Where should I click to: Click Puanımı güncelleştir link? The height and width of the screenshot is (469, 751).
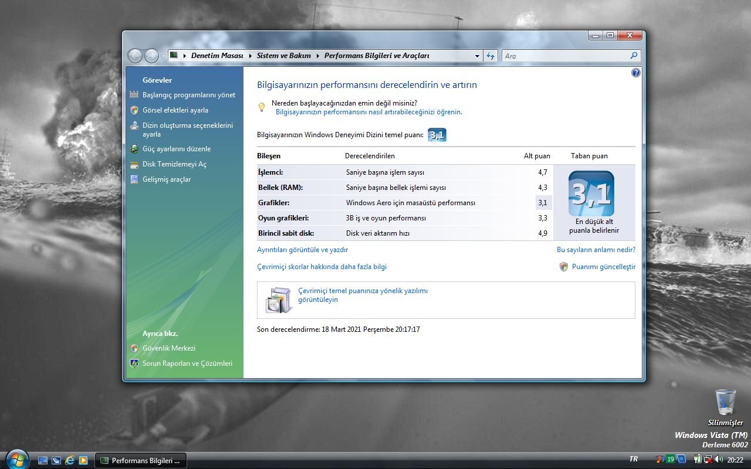[604, 267]
